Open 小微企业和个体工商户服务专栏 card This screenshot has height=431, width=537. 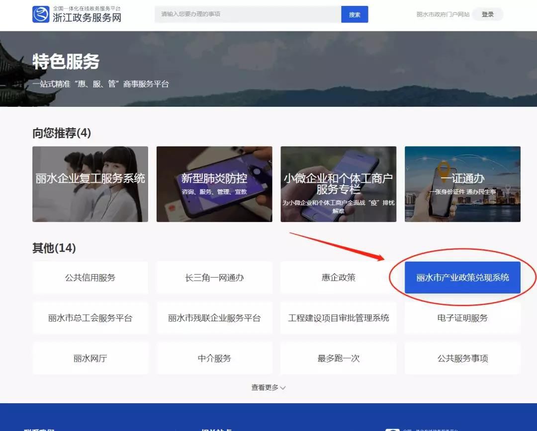(x=339, y=184)
